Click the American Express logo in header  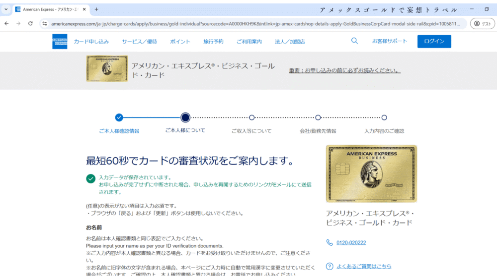tap(60, 42)
